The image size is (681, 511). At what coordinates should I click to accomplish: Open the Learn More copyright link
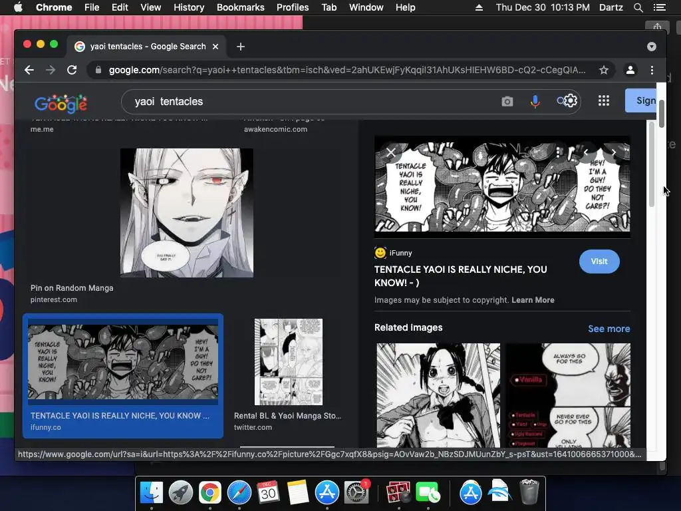point(533,300)
